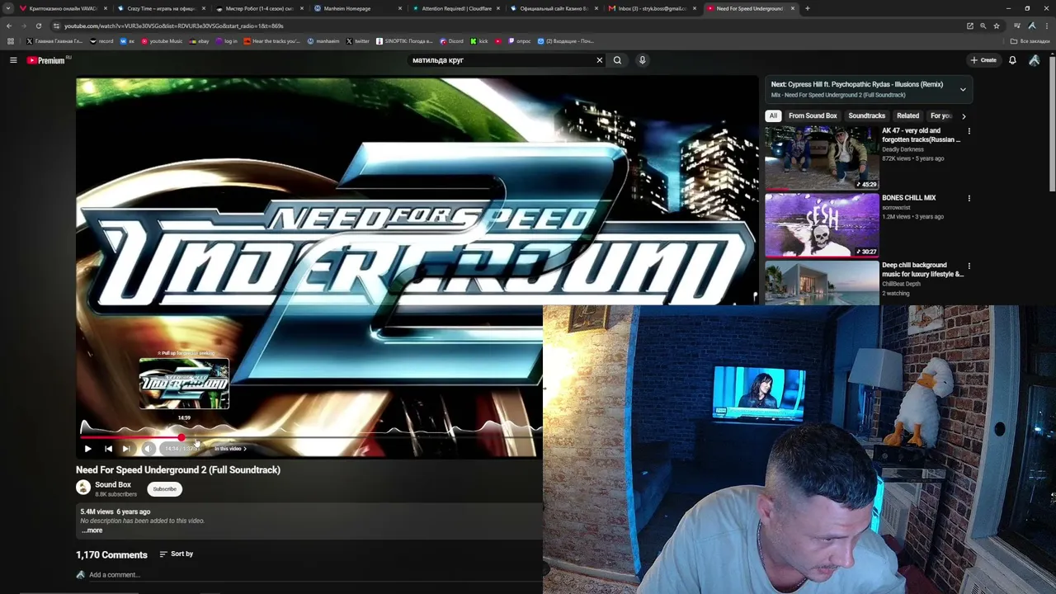
Task: Open the AK 47 video thumbnail
Action: click(x=822, y=158)
